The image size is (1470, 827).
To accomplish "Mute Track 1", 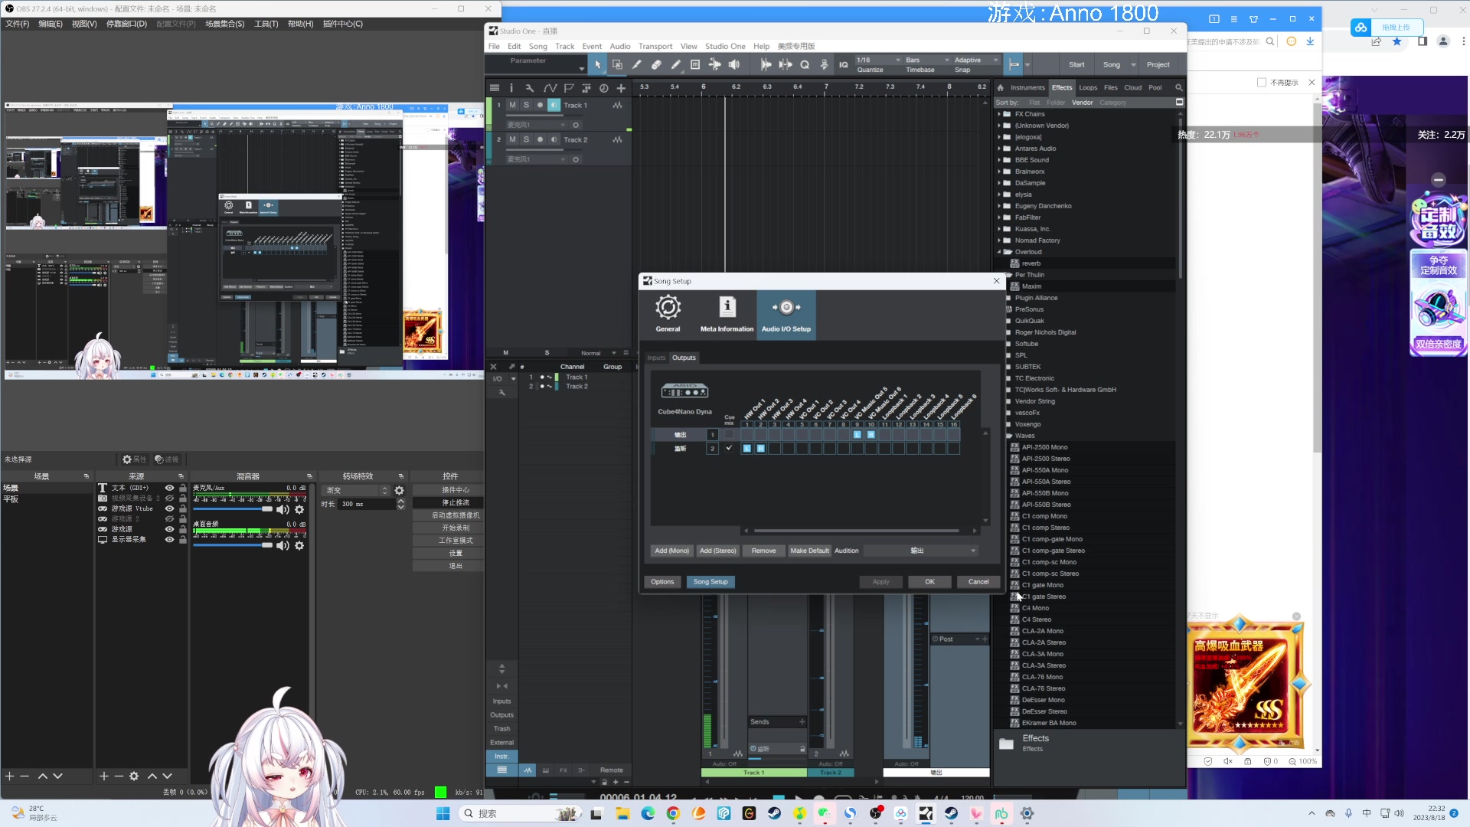I will pos(512,105).
